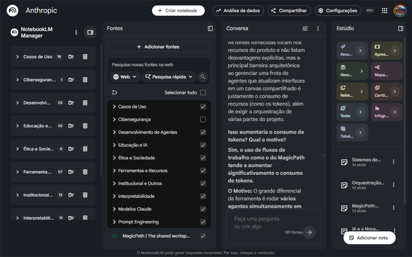Open Conversa panel more options menu
The width and height of the screenshot is (412, 257).
point(318,28)
